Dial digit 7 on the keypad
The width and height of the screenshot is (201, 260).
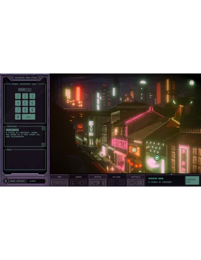point(18,110)
